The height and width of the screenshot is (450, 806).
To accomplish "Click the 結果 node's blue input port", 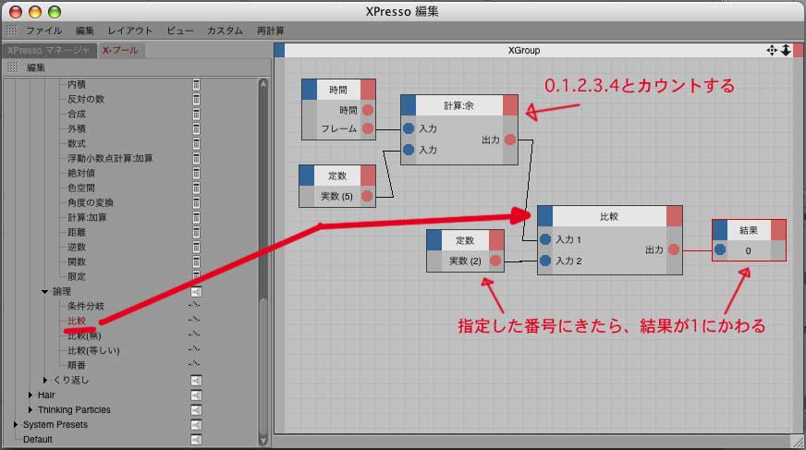I will (x=720, y=250).
